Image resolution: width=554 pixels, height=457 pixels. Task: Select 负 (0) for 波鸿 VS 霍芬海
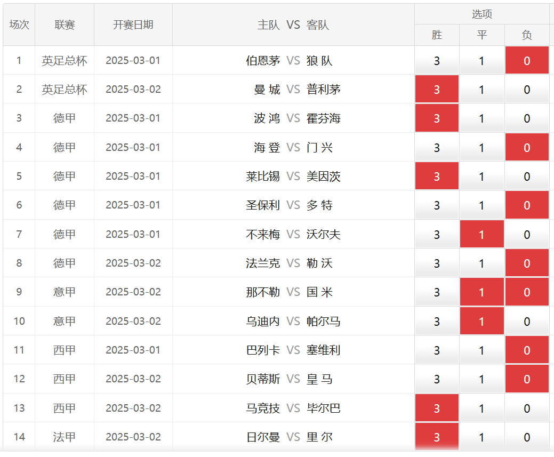(527, 118)
